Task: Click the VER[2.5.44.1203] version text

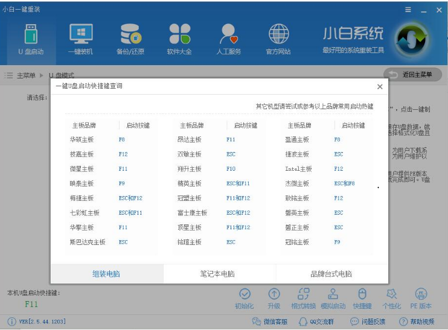Action: (42, 322)
